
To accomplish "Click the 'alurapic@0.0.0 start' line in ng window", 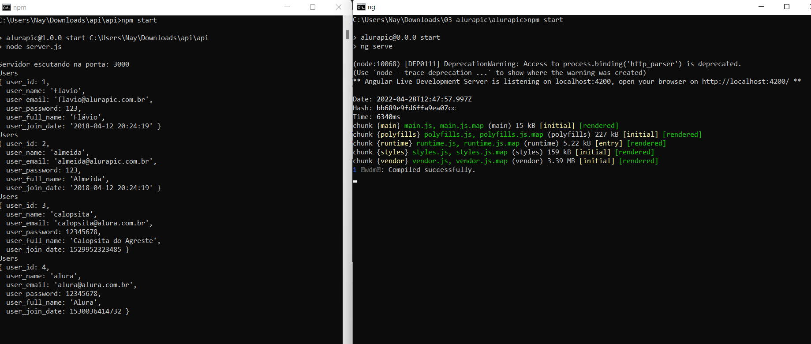I will (x=396, y=37).
